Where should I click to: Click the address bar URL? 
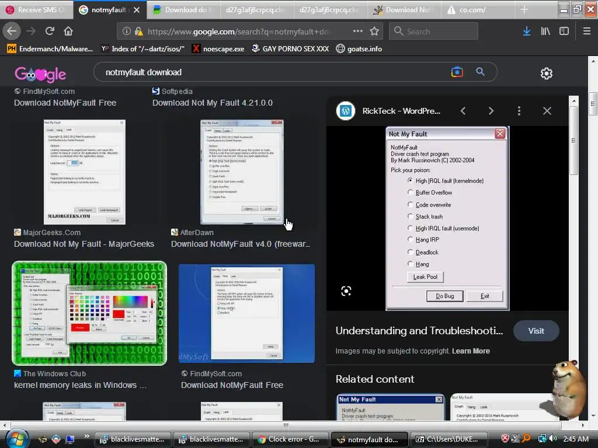[x=239, y=32]
